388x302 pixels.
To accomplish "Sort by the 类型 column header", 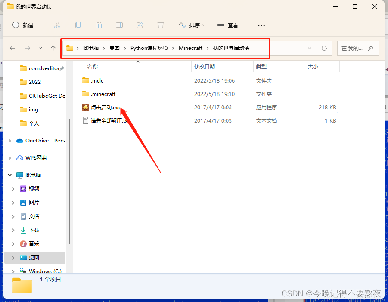I will click(x=261, y=67).
